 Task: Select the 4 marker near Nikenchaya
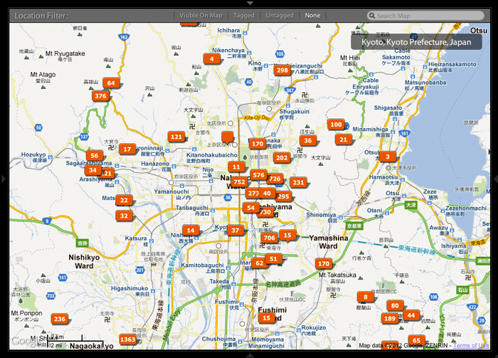[x=211, y=59]
